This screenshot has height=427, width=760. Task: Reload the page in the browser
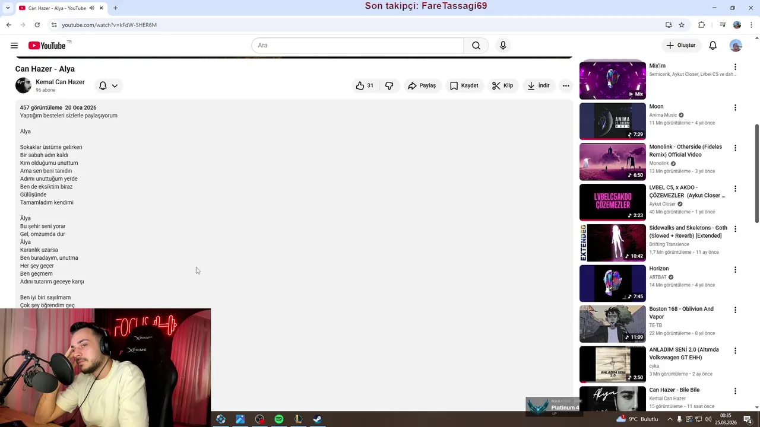[37, 25]
